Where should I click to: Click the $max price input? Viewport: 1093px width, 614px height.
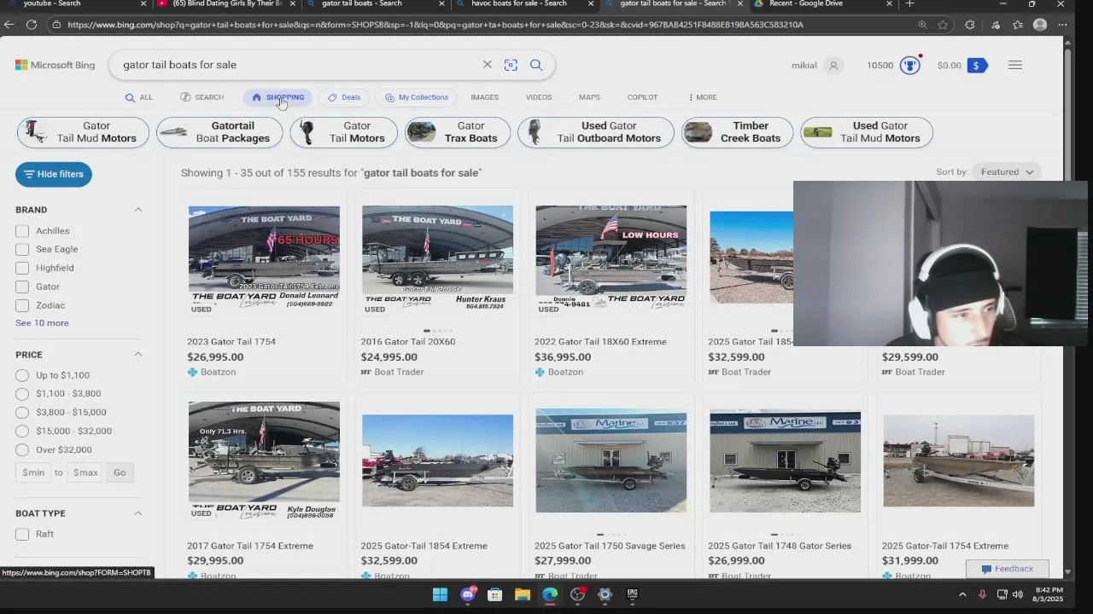click(x=85, y=472)
